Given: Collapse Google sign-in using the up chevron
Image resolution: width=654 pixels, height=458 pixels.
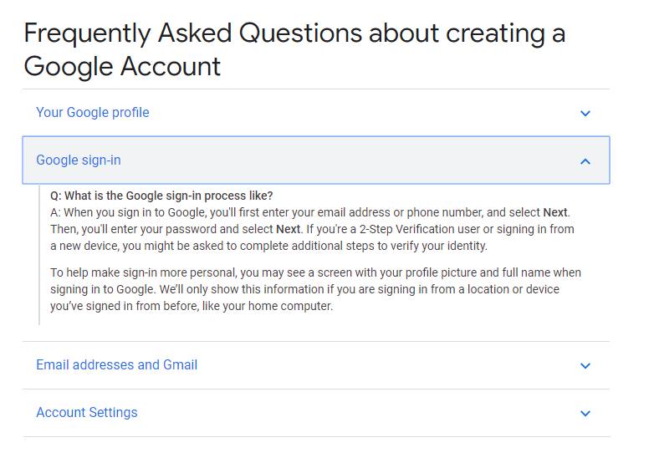Looking at the screenshot, I should tap(585, 161).
